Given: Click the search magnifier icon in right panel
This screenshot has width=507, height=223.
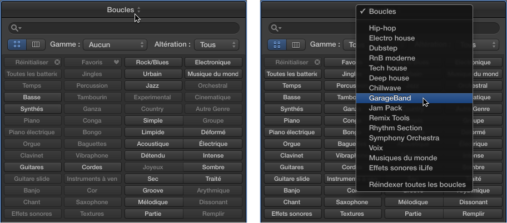Looking at the screenshot, I should [x=276, y=28].
